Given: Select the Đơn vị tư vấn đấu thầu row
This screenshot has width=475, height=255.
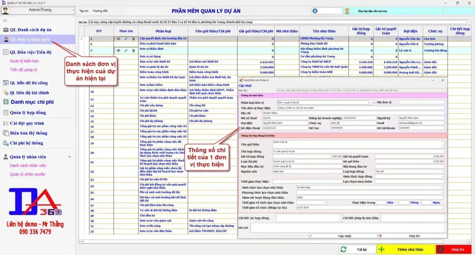Looking at the screenshot, I should click(163, 231).
